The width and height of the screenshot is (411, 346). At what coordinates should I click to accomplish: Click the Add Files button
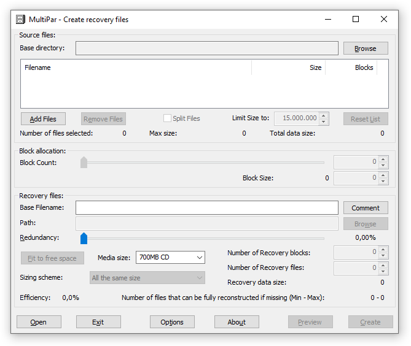pos(43,119)
